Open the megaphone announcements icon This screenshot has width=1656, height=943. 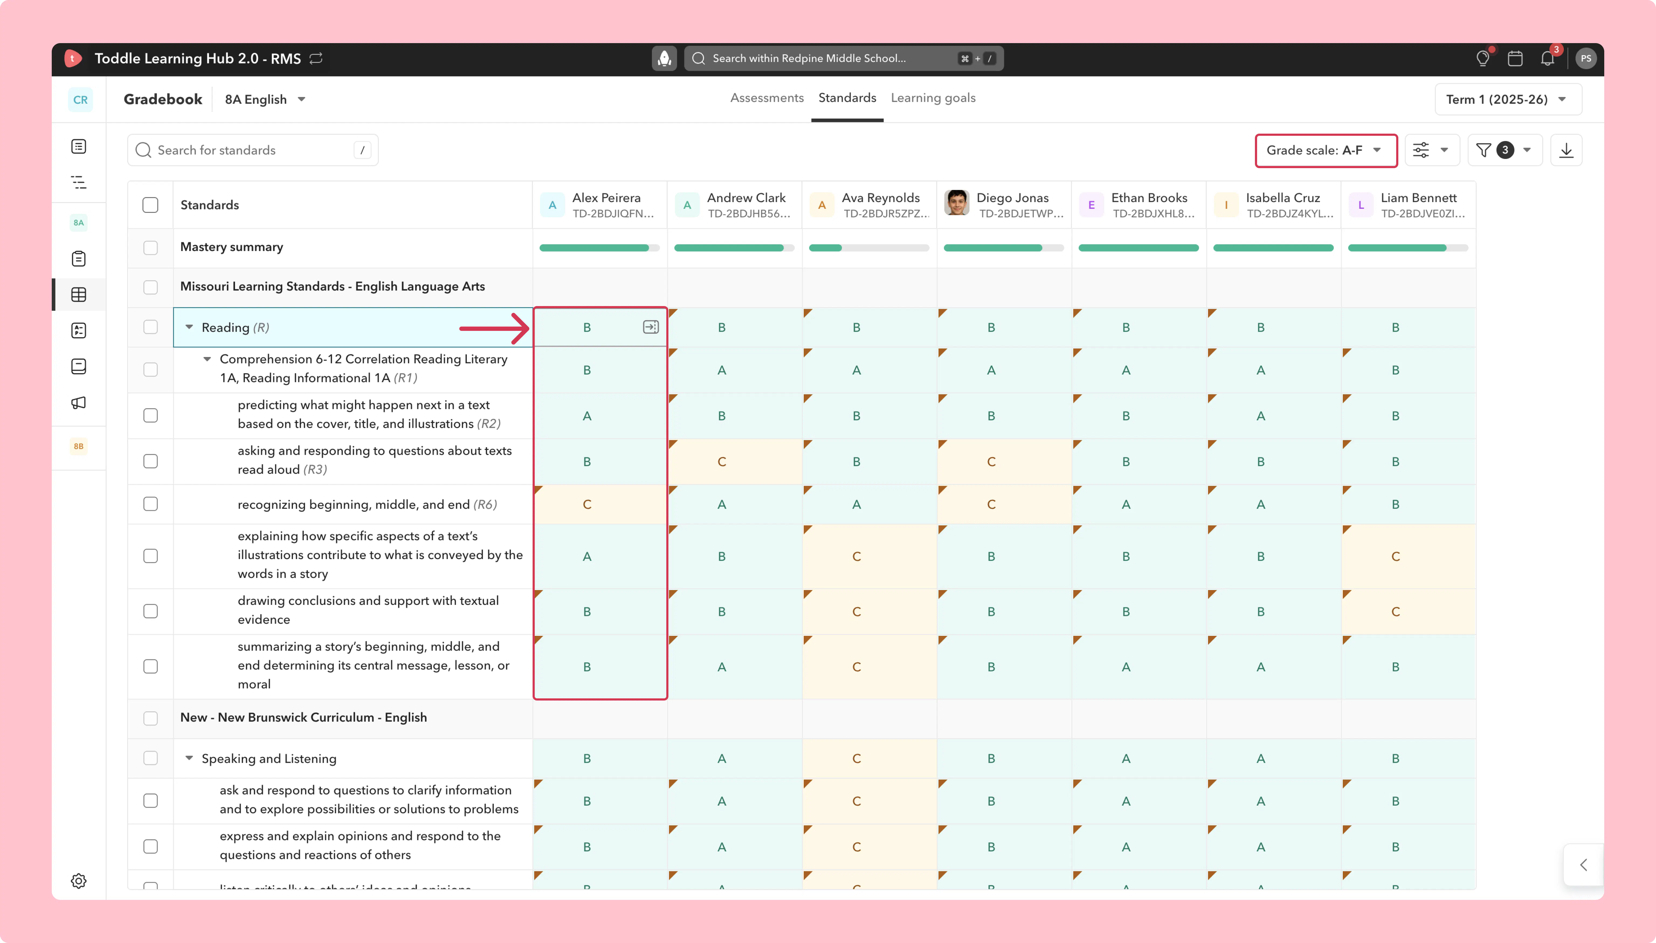coord(78,403)
